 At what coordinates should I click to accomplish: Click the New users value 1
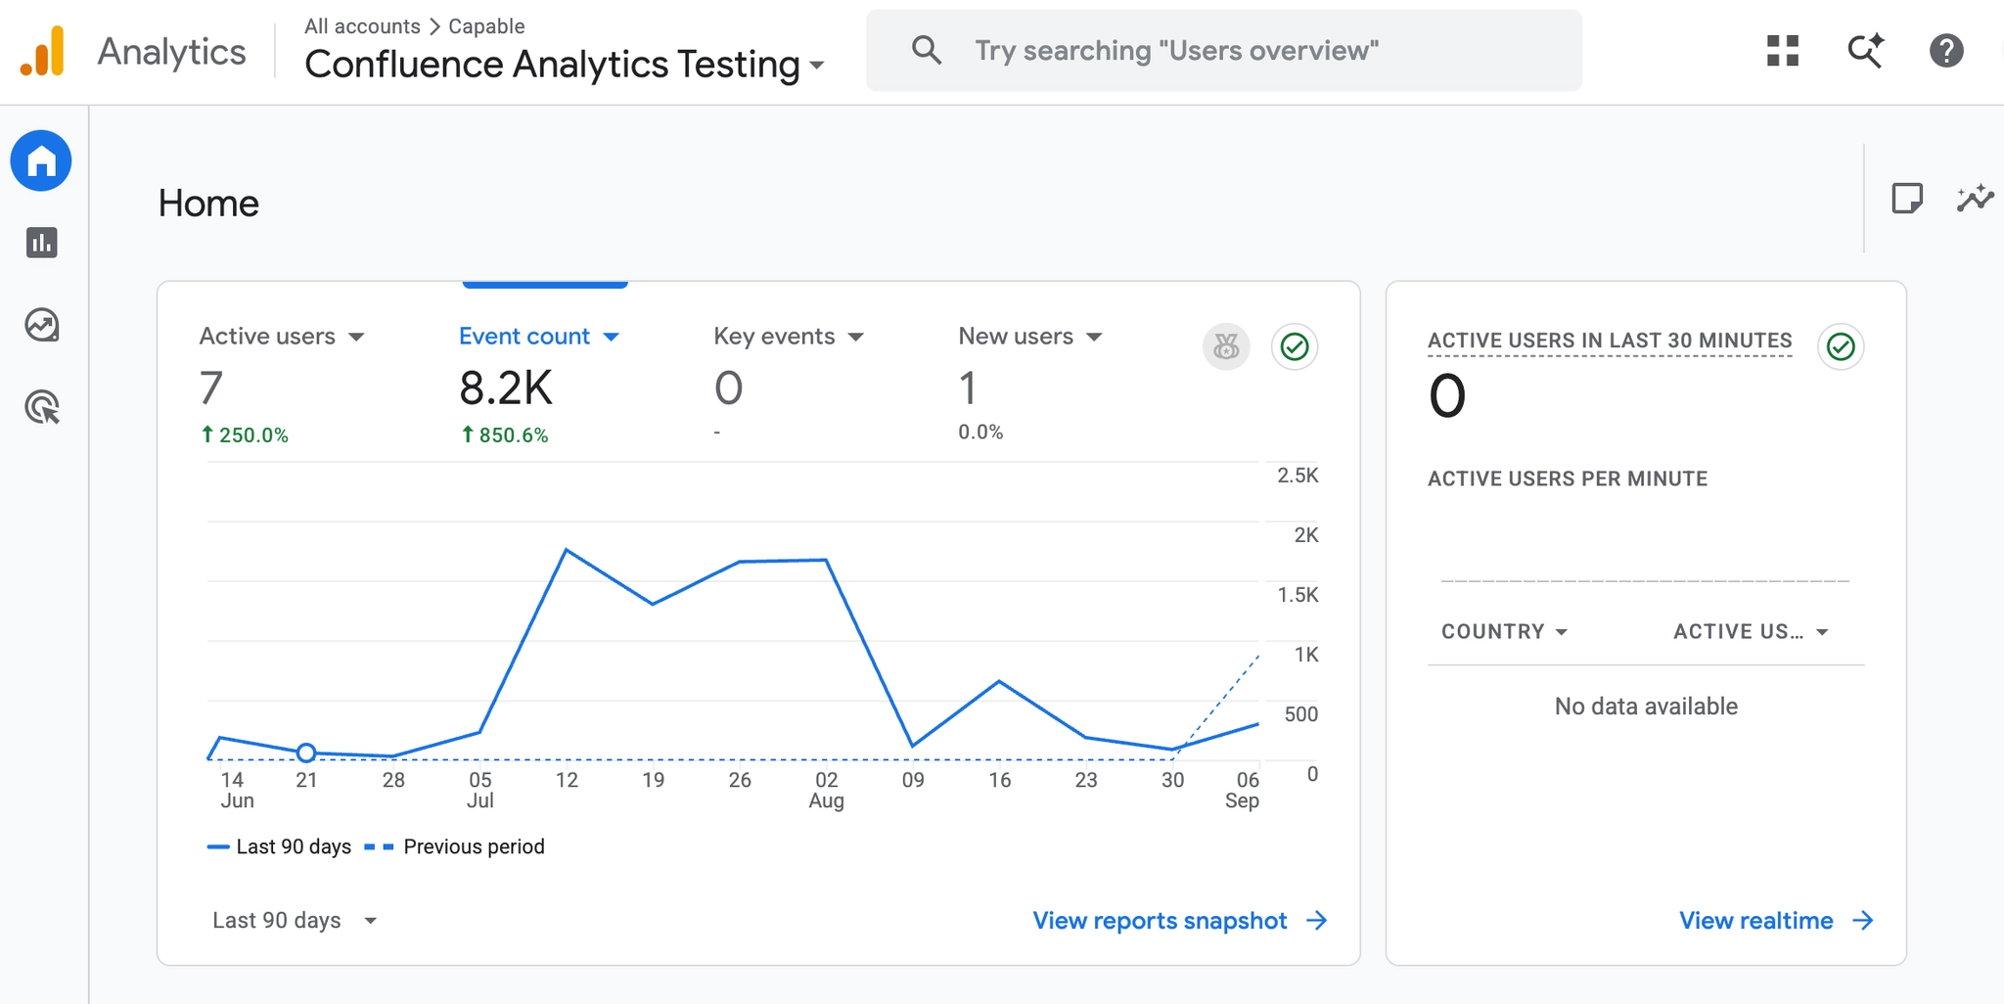[967, 388]
